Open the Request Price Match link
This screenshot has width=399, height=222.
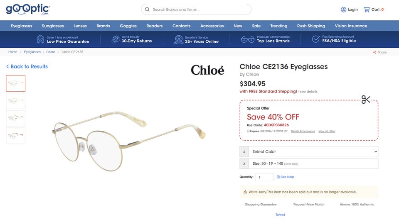[x=309, y=205]
